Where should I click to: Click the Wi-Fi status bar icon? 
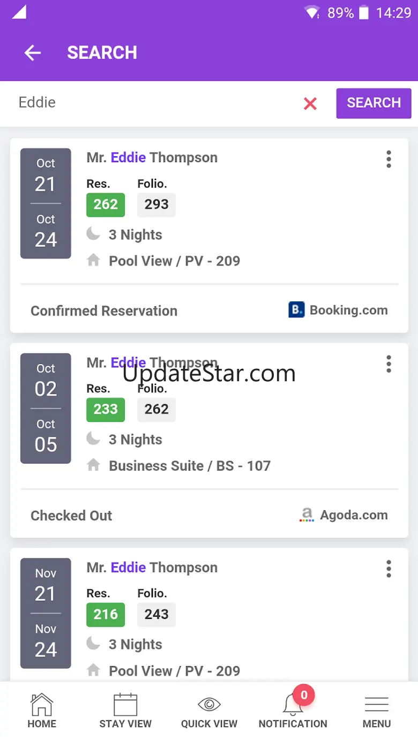point(311,13)
